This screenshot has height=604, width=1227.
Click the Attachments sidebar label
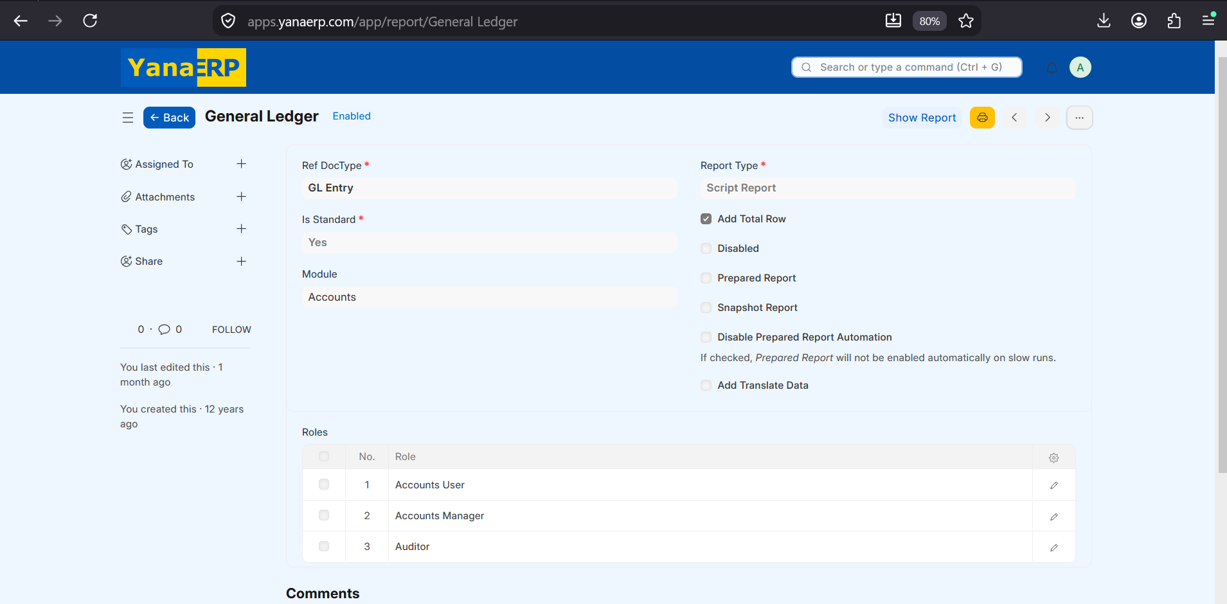tap(165, 197)
